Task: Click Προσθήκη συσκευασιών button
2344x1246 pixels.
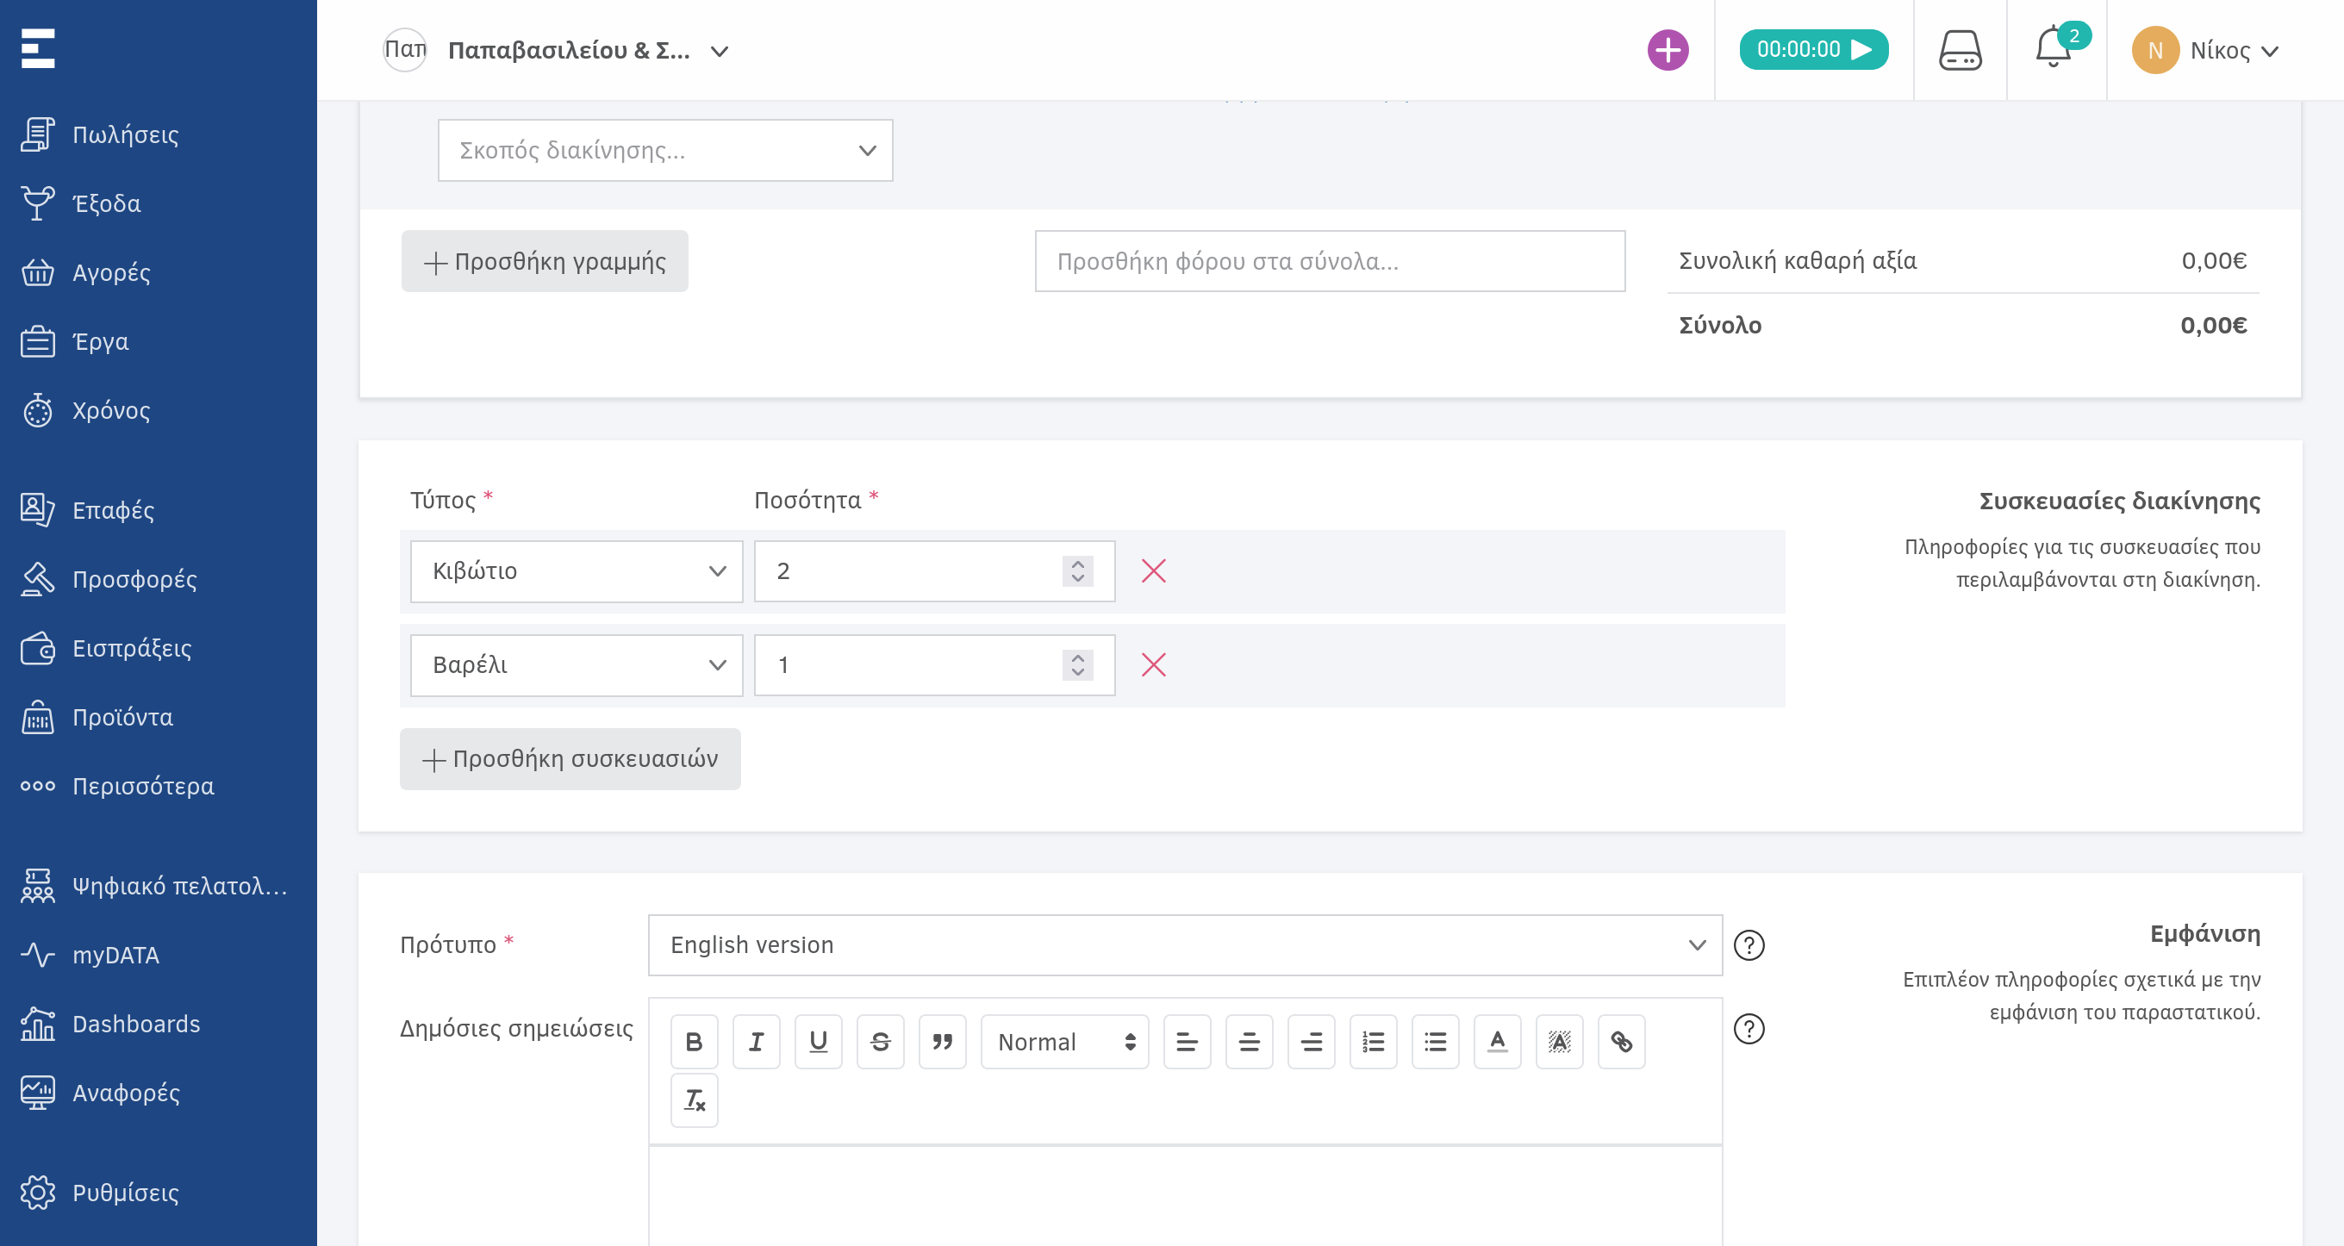Action: pyautogui.click(x=570, y=758)
